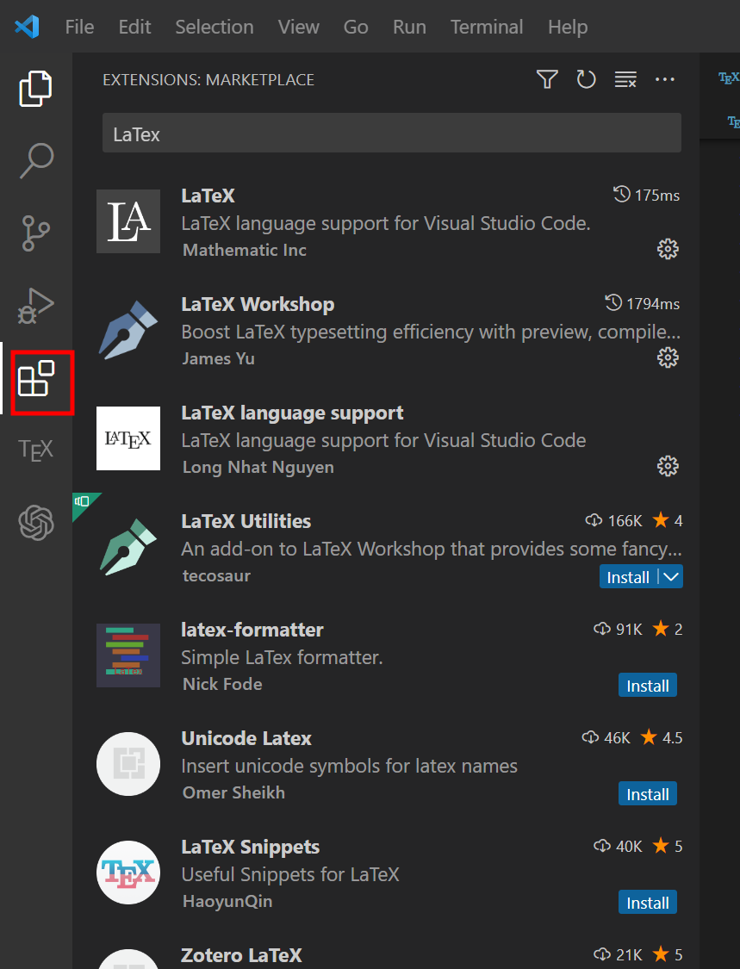Open the View menu

point(299,28)
